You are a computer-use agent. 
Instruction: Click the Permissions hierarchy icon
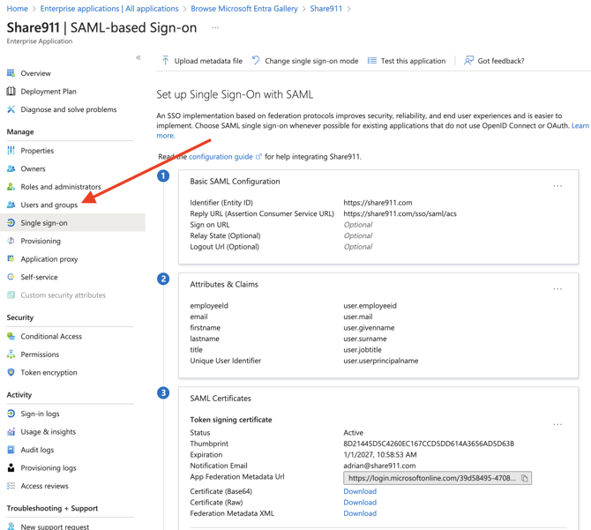11,355
